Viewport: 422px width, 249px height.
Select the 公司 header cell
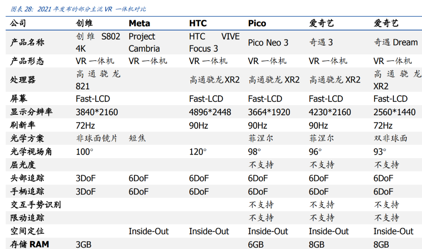[18, 23]
